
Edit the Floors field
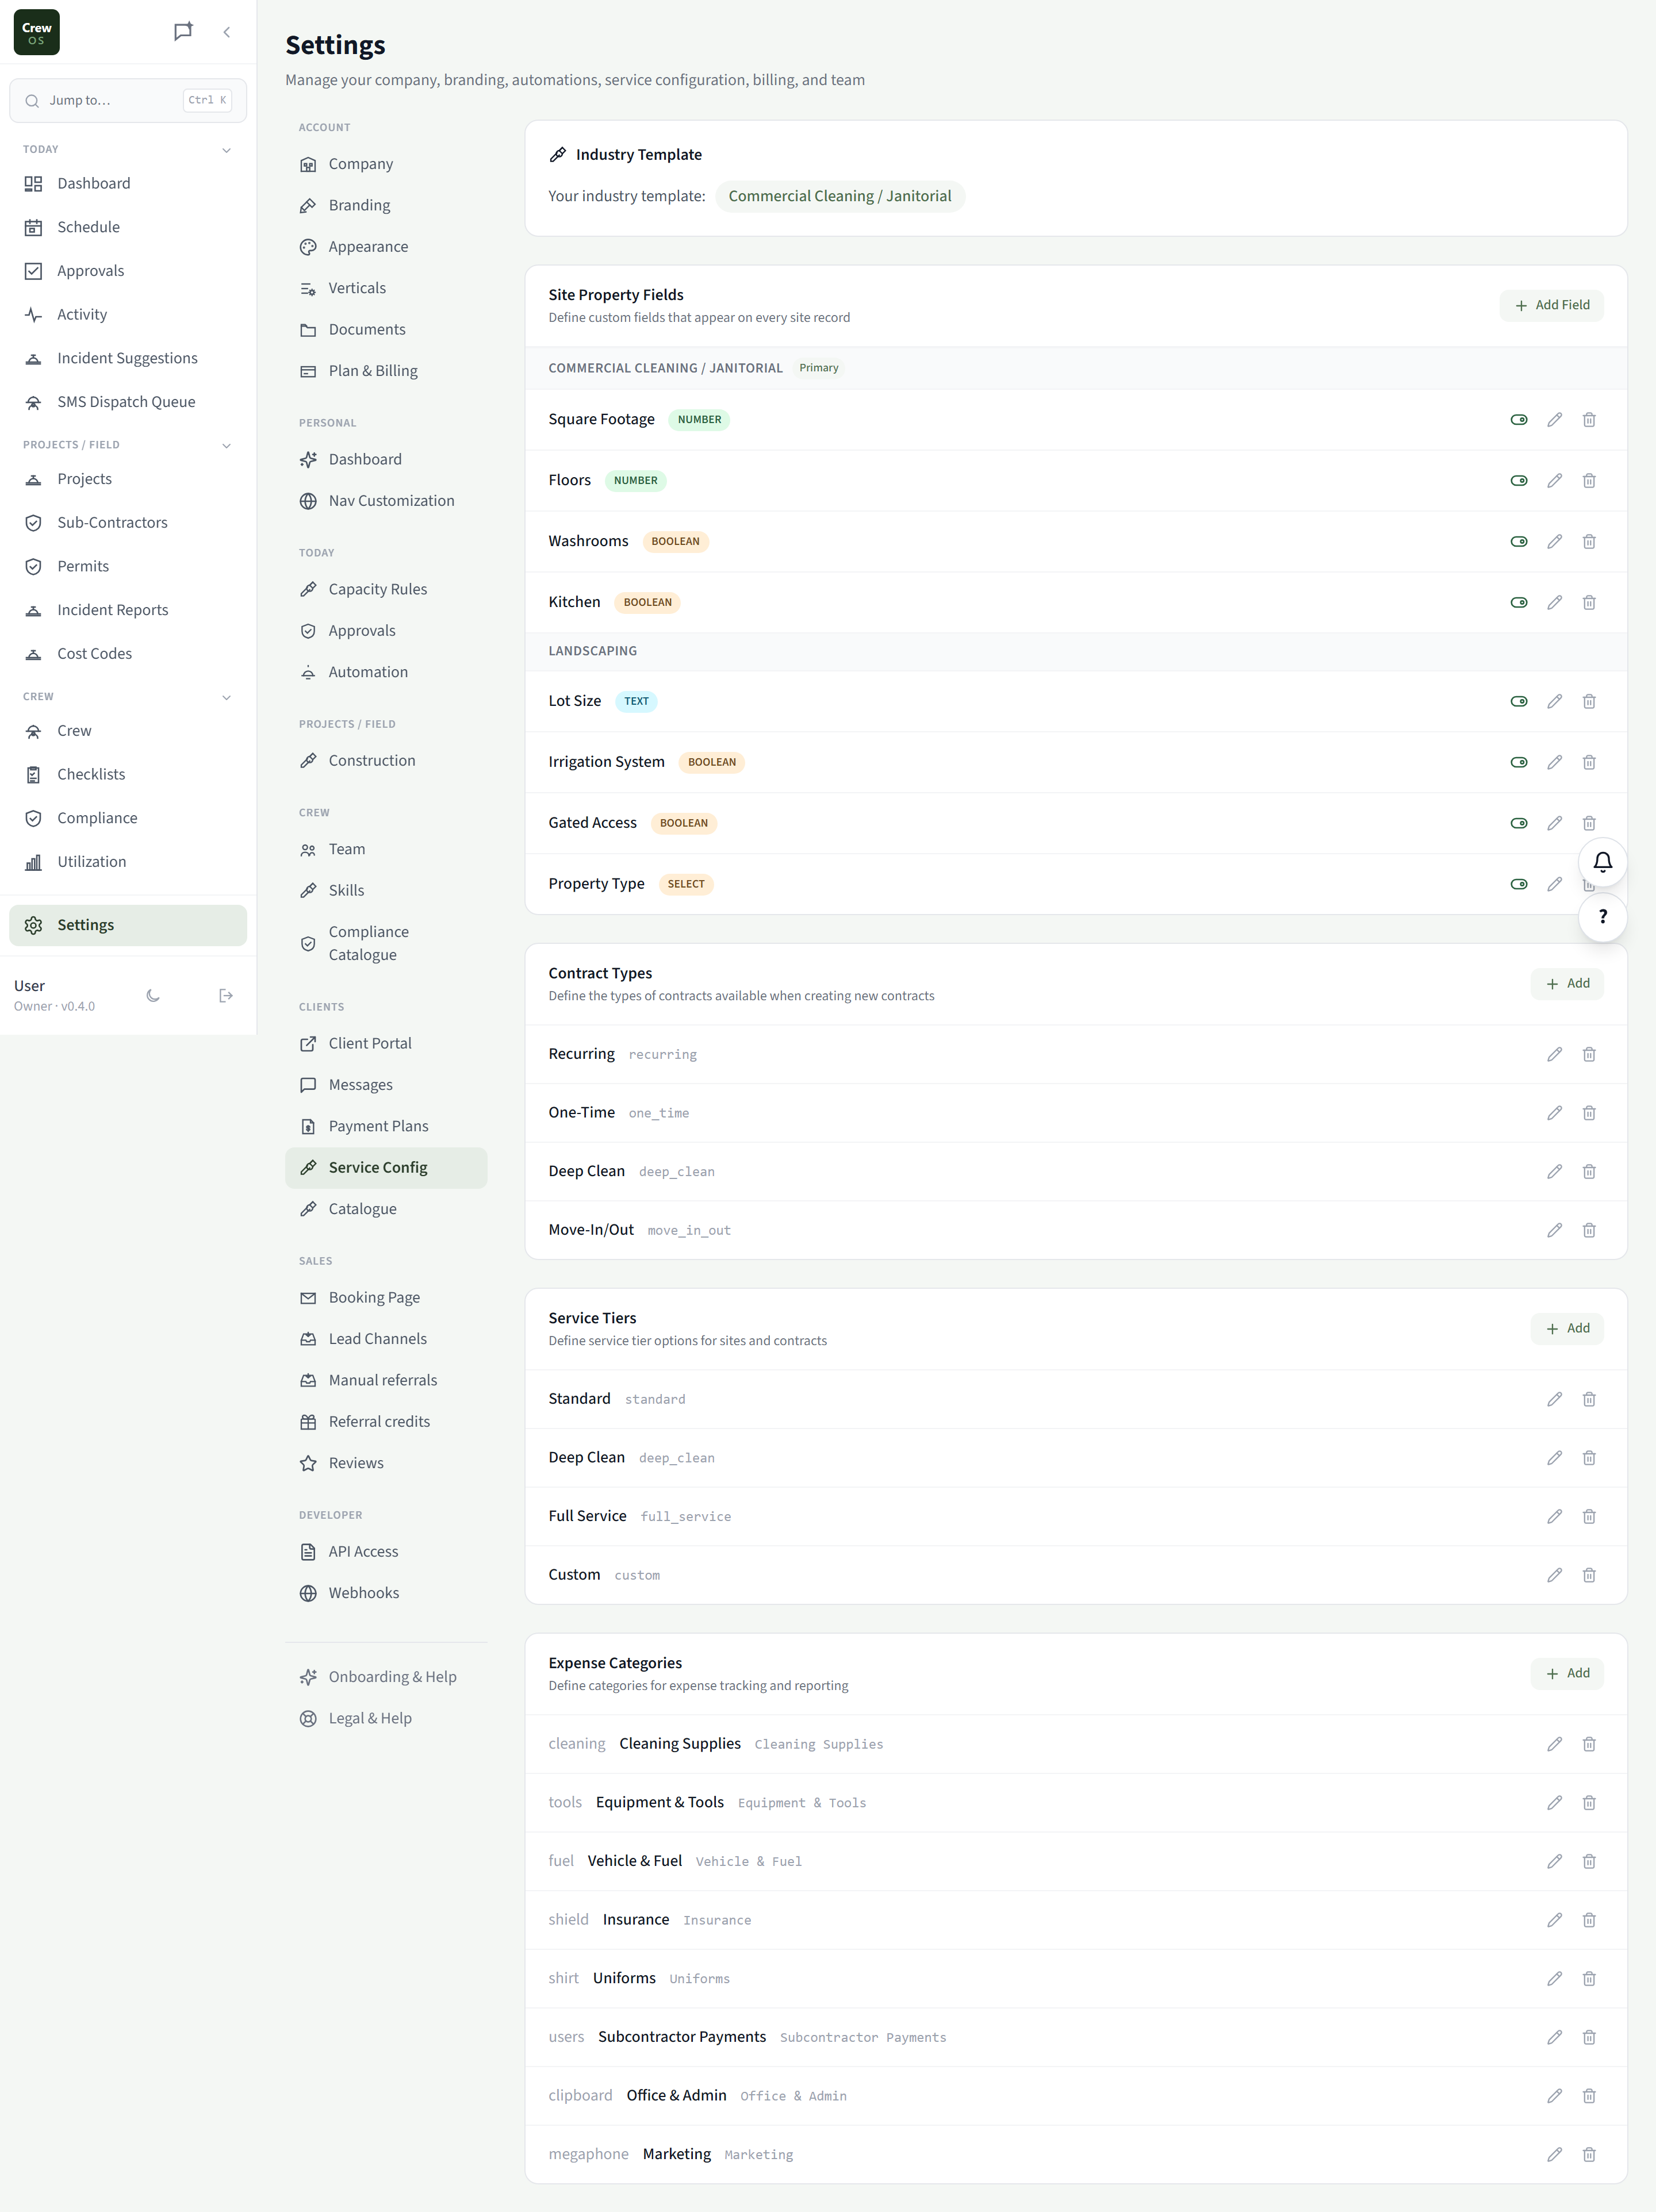tap(1554, 481)
